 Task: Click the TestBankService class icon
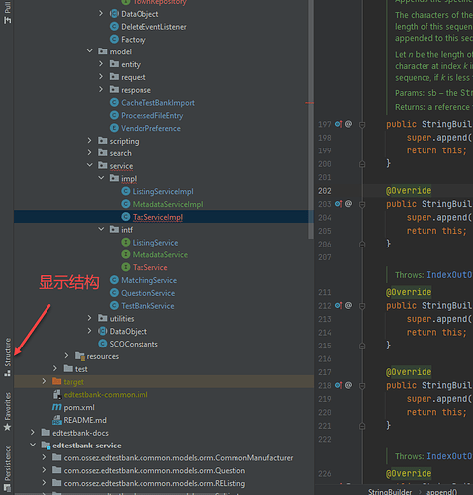(x=114, y=306)
